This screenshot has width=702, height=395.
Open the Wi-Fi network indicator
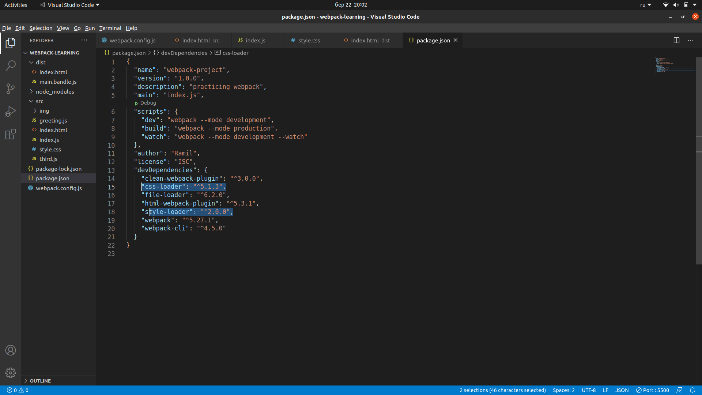665,5
